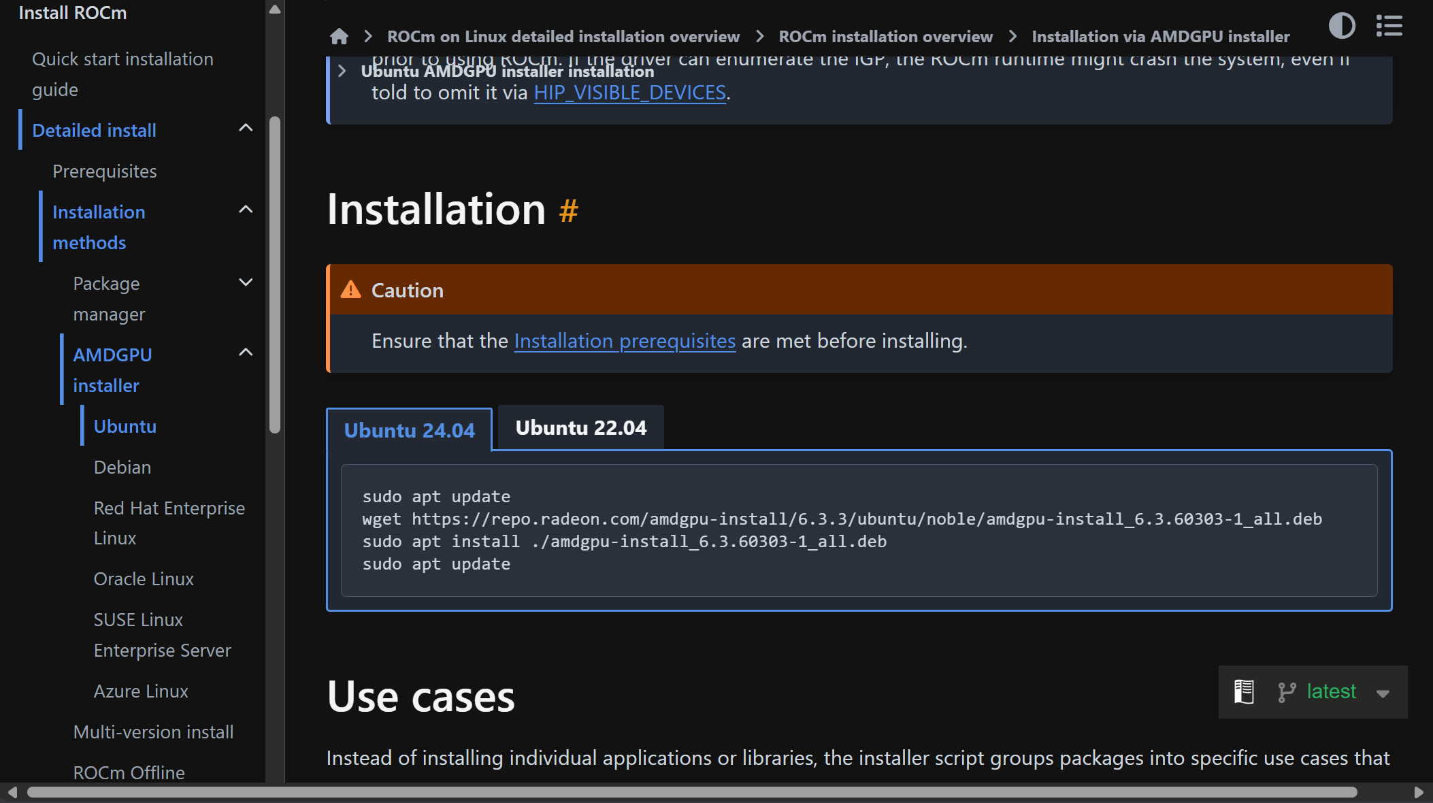Toggle the light/dark theme icon
Image resolution: width=1433 pixels, height=803 pixels.
(x=1342, y=26)
